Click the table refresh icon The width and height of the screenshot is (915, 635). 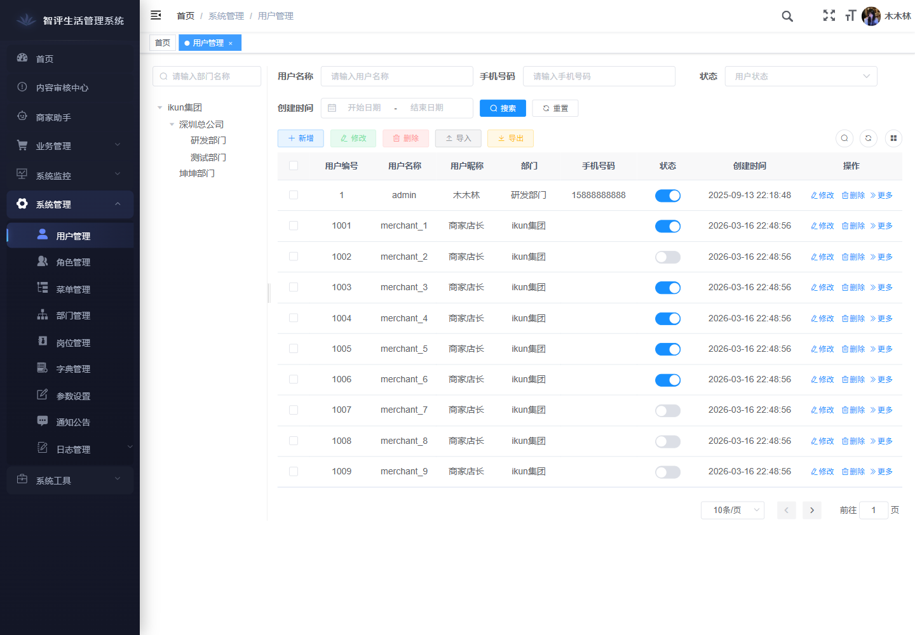pos(868,138)
